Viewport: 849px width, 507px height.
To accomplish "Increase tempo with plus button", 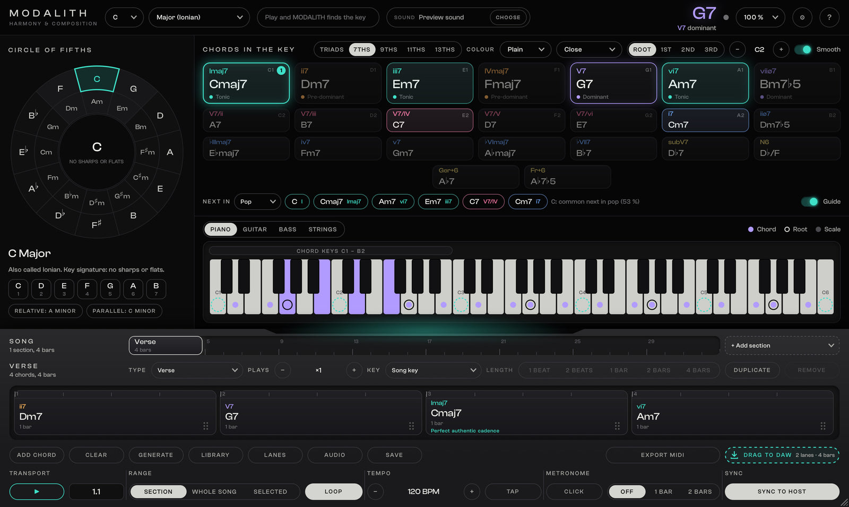I will coord(471,492).
